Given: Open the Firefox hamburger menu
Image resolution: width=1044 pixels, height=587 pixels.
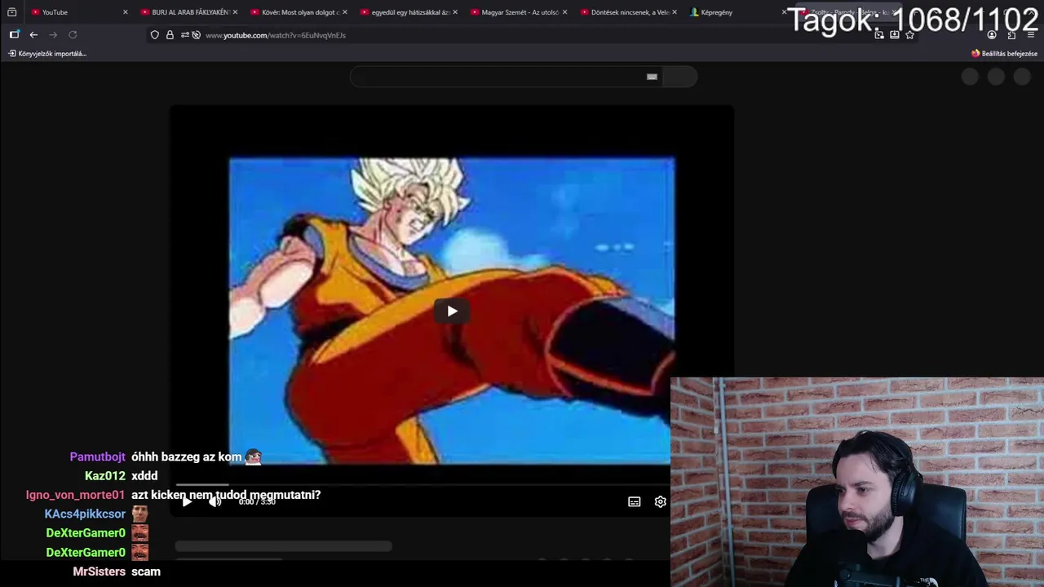Looking at the screenshot, I should point(1031,35).
